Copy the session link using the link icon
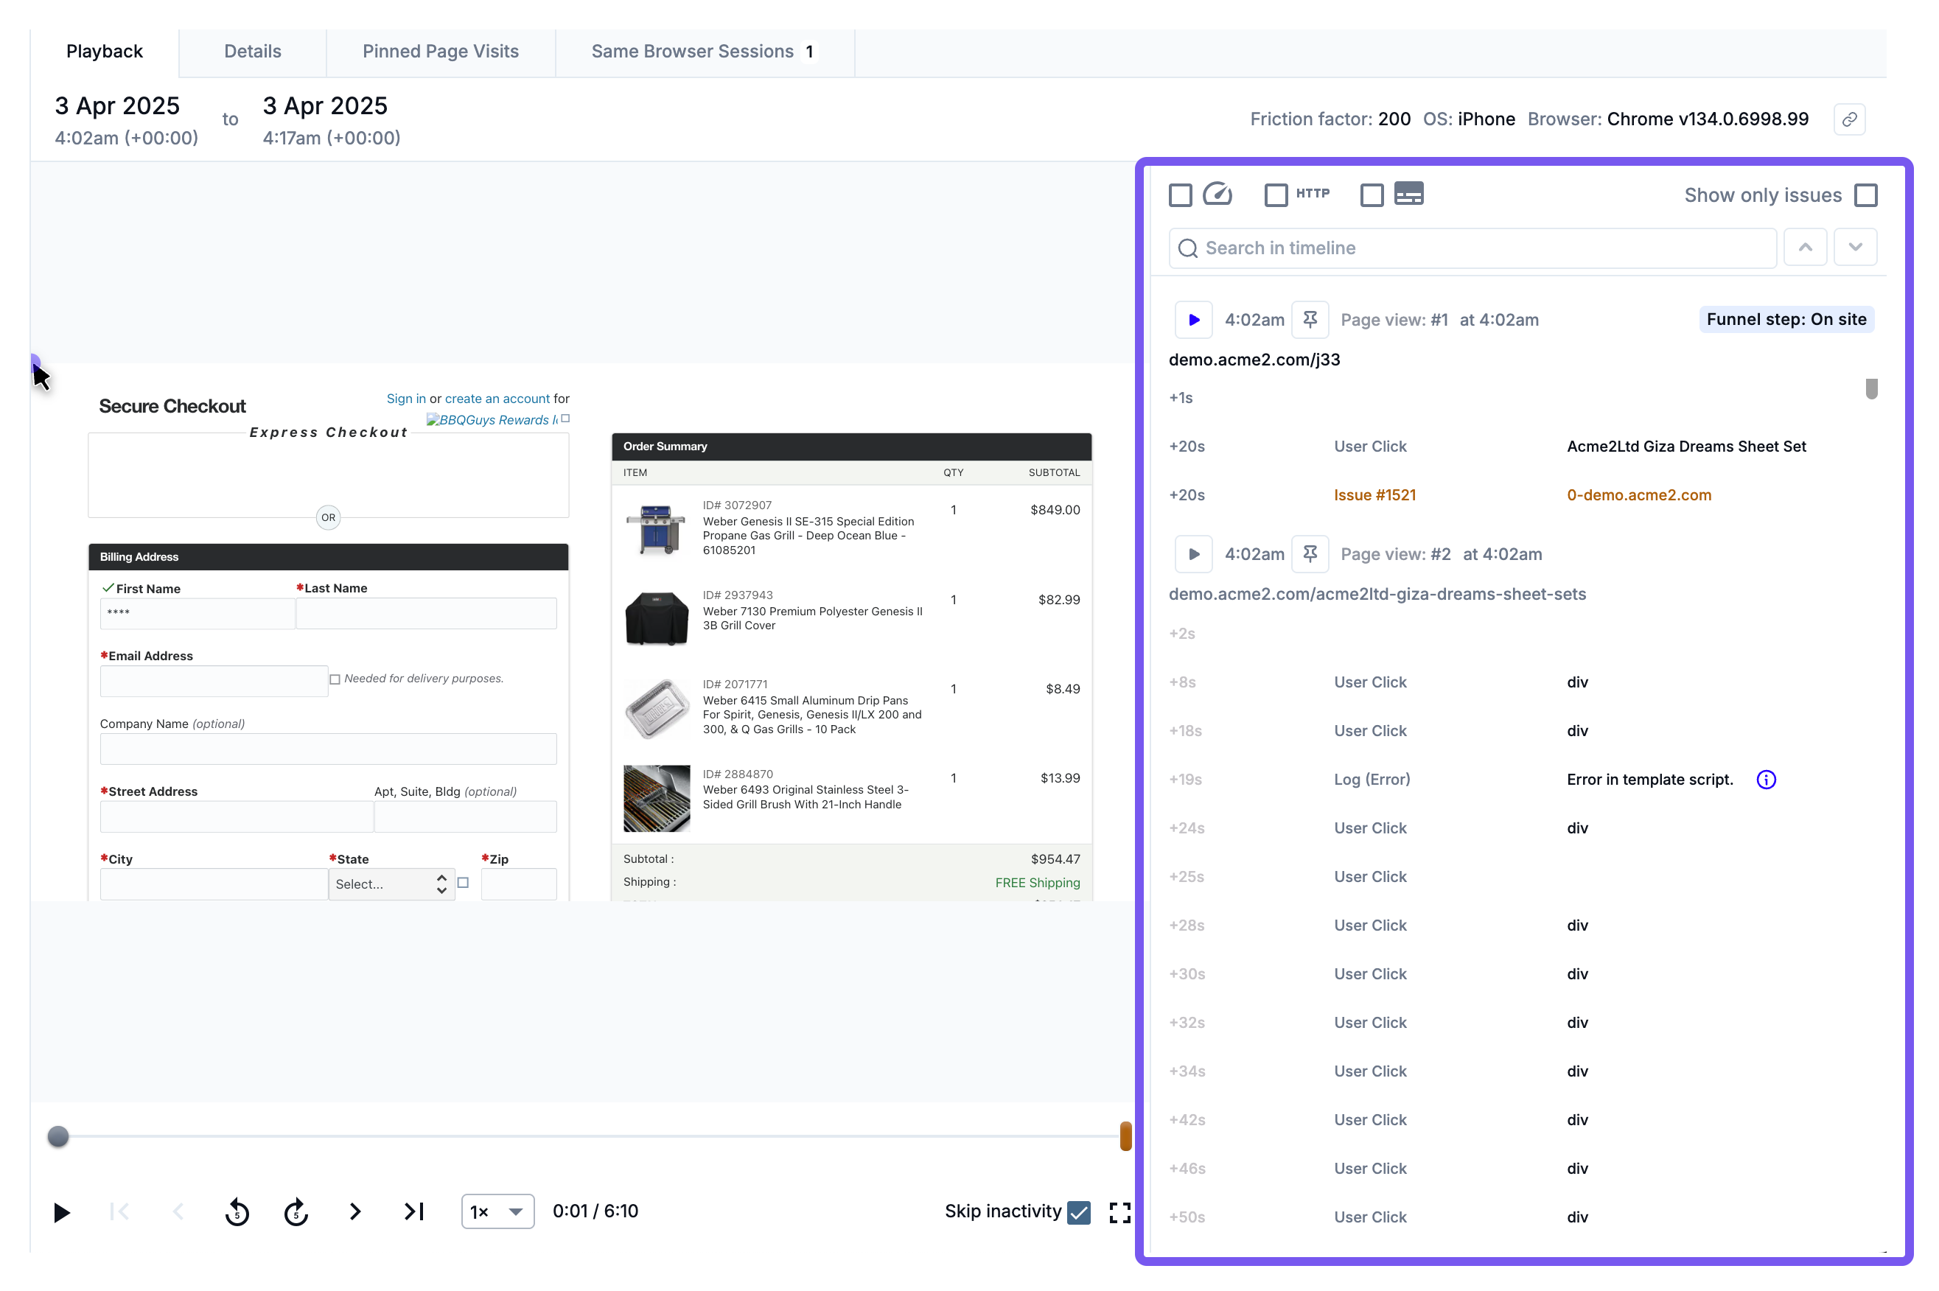 [1848, 119]
